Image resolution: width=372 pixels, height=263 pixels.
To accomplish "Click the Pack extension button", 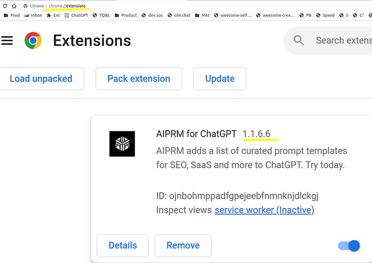I will click(139, 79).
